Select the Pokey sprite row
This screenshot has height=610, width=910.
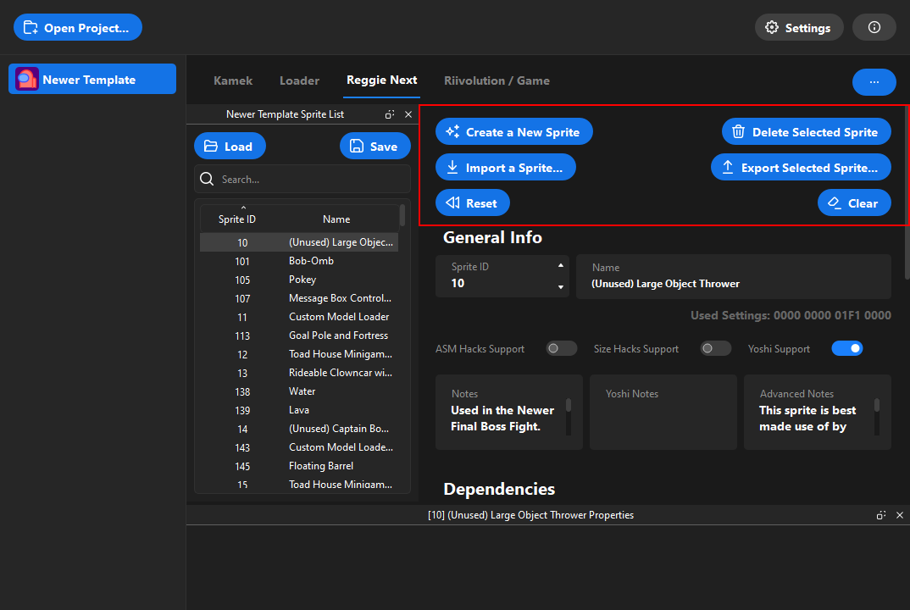click(x=299, y=280)
